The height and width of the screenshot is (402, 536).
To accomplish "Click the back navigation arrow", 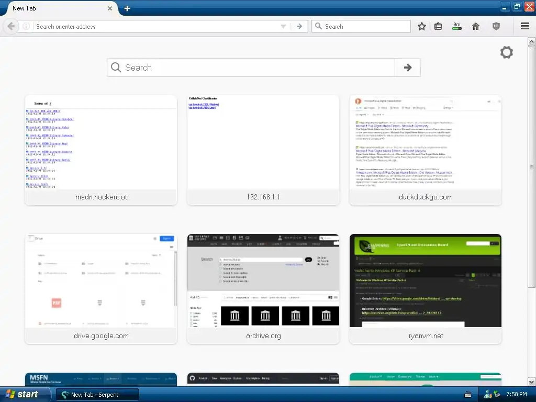I will tap(11, 26).
